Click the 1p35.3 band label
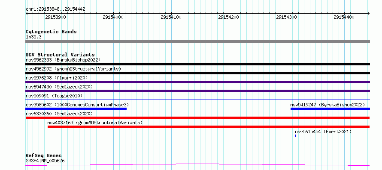 (x=33, y=37)
